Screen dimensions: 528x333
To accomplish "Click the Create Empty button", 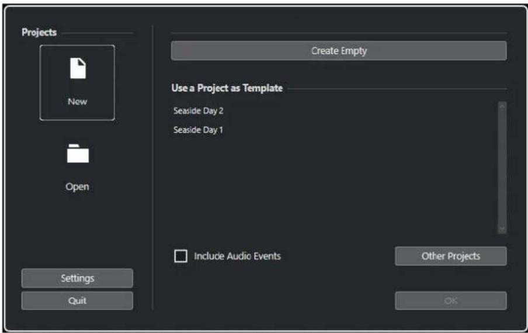I will coord(339,51).
